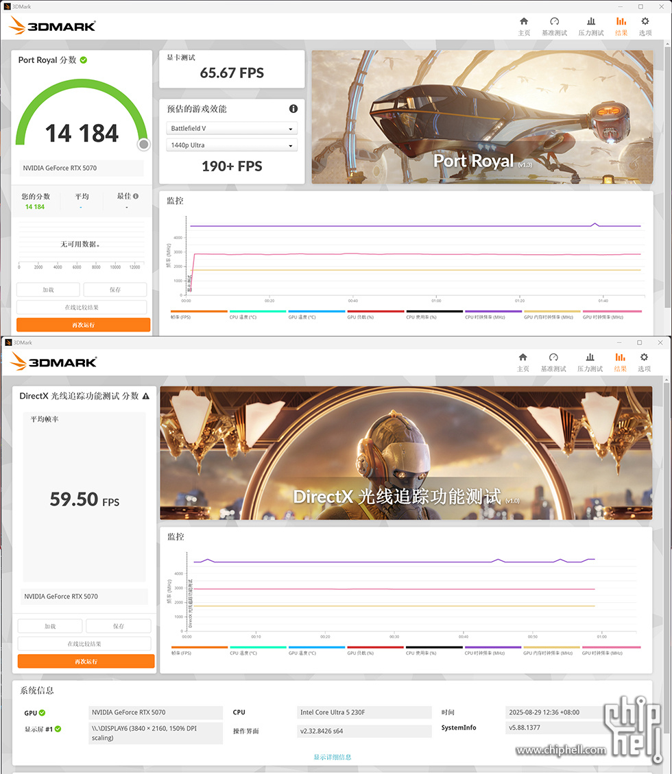Toggle GPU temperature legend in top monitoring chart
This screenshot has width=672, height=774.
(x=316, y=314)
